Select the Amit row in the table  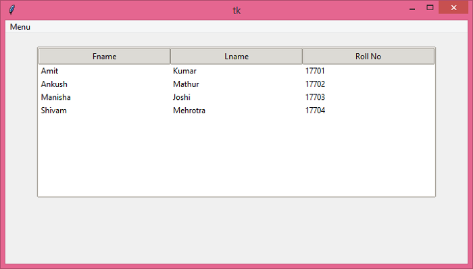[x=236, y=71]
